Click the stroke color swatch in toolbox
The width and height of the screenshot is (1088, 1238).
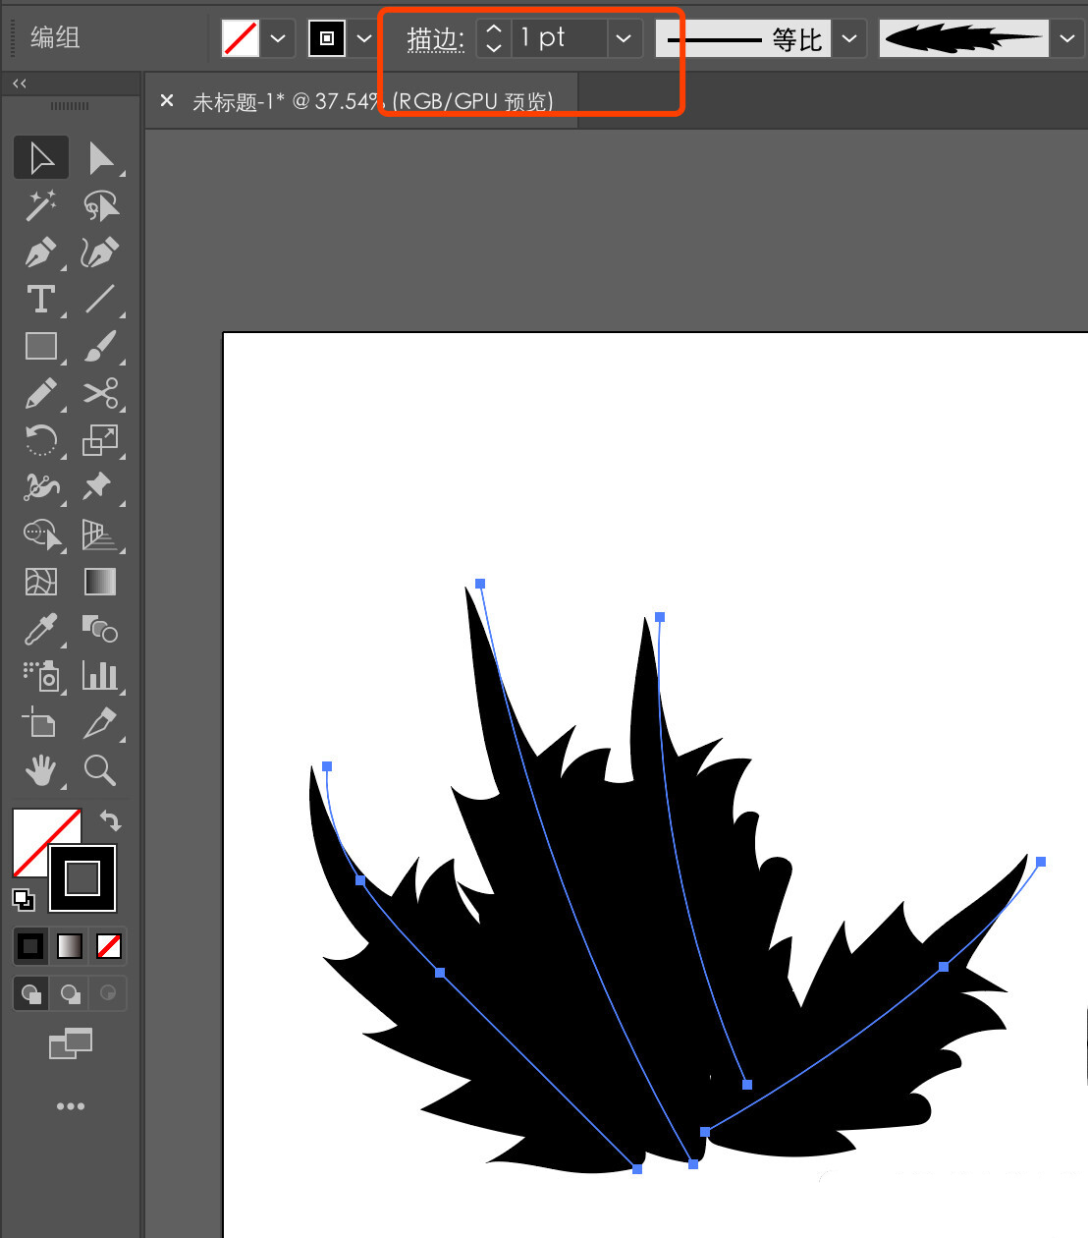[83, 877]
